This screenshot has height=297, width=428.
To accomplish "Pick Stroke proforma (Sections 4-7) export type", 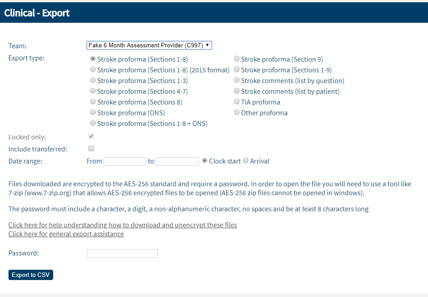I will pos(93,91).
